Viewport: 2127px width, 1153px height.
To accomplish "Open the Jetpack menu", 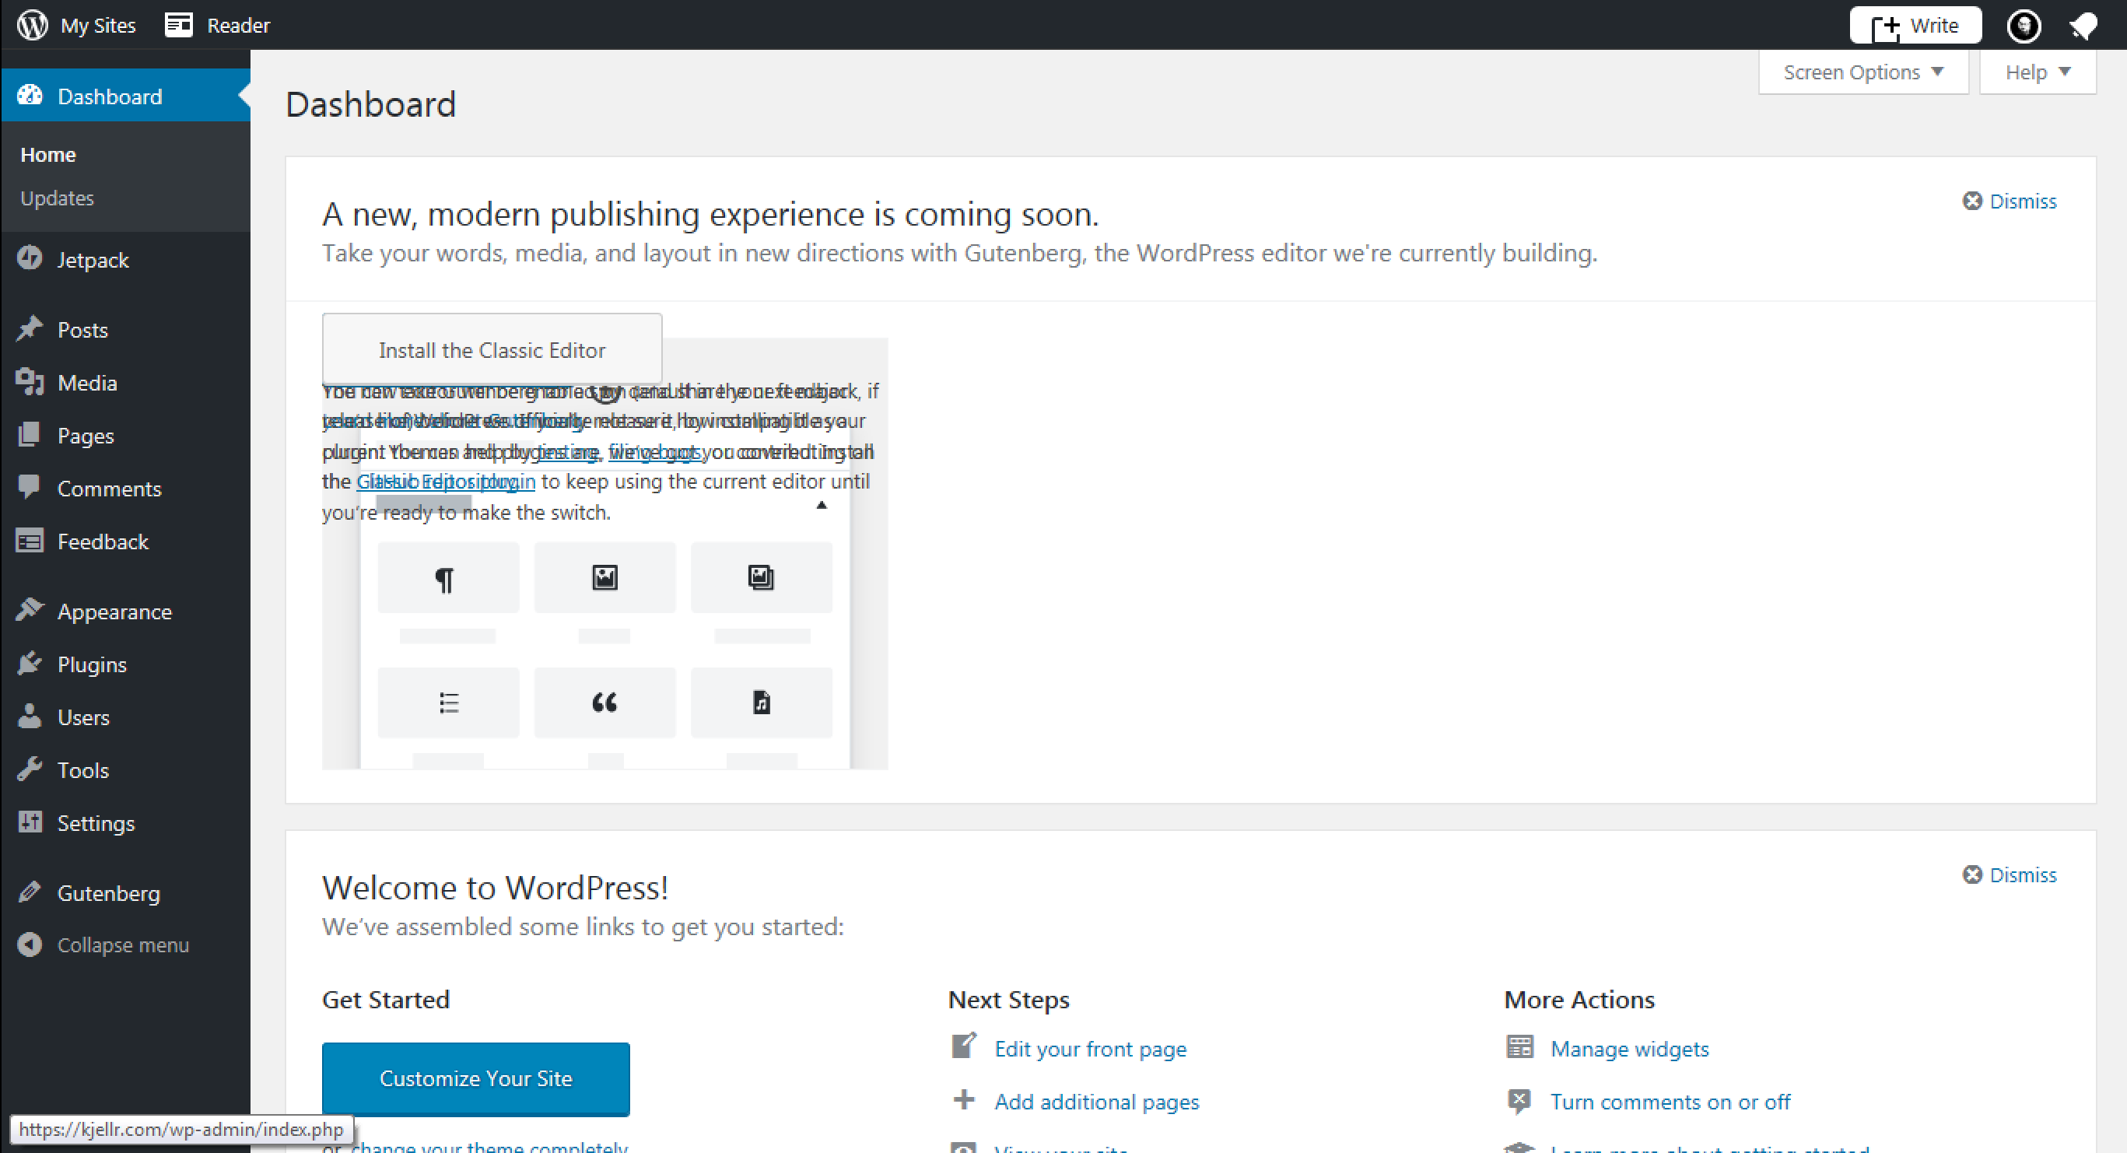I will (x=93, y=259).
